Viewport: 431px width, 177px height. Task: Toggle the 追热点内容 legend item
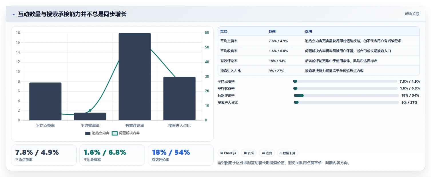[x=97, y=133]
